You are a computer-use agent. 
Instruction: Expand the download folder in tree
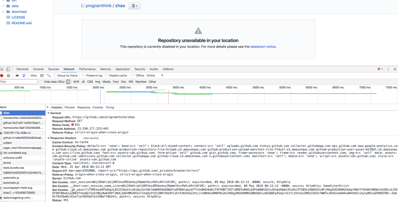pos(3,12)
